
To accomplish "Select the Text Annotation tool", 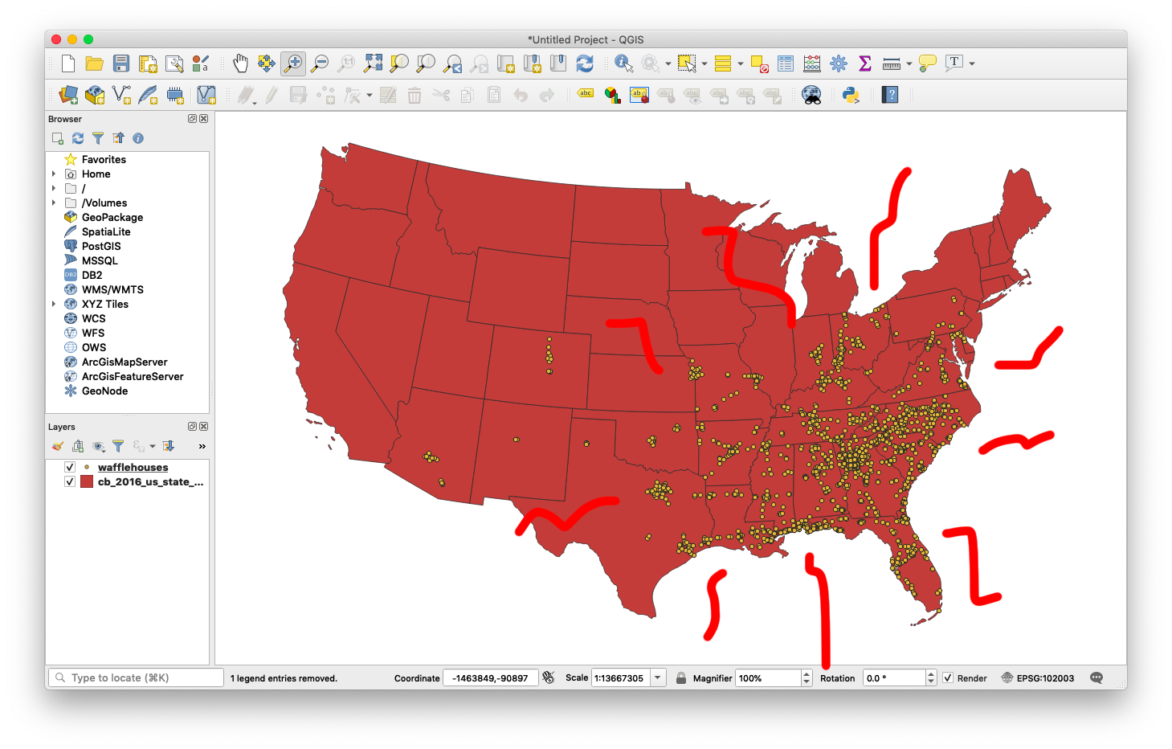I will point(954,63).
